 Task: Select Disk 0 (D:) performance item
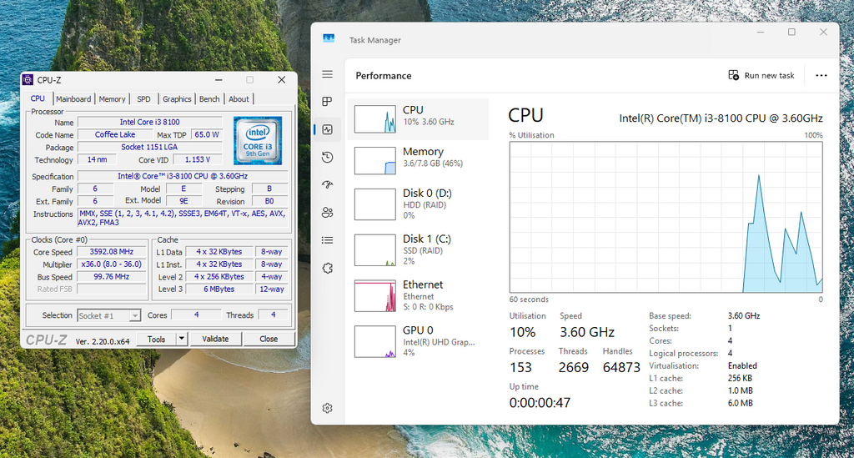419,204
